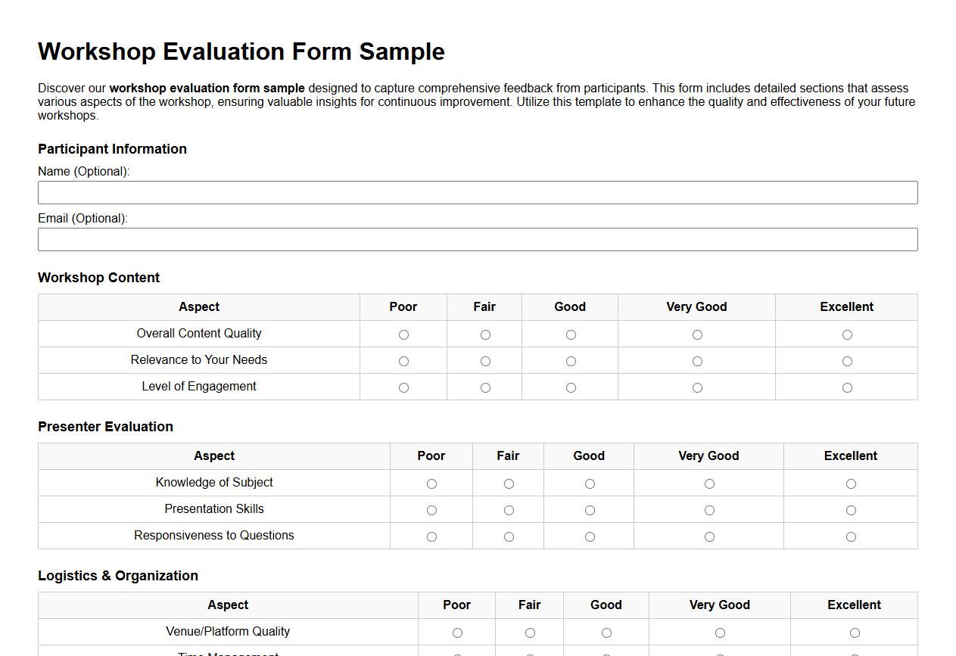Select Very Good for Relevance to Your Needs
The image size is (956, 656).
[696, 361]
